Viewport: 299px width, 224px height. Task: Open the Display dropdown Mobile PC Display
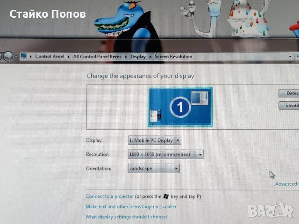pos(155,140)
